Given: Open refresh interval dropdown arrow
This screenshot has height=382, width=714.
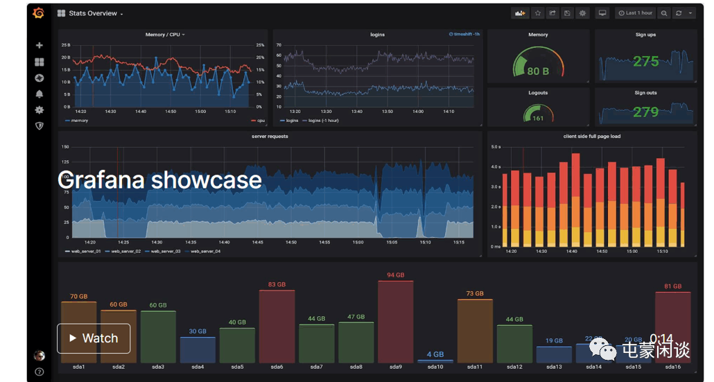Looking at the screenshot, I should [x=690, y=13].
